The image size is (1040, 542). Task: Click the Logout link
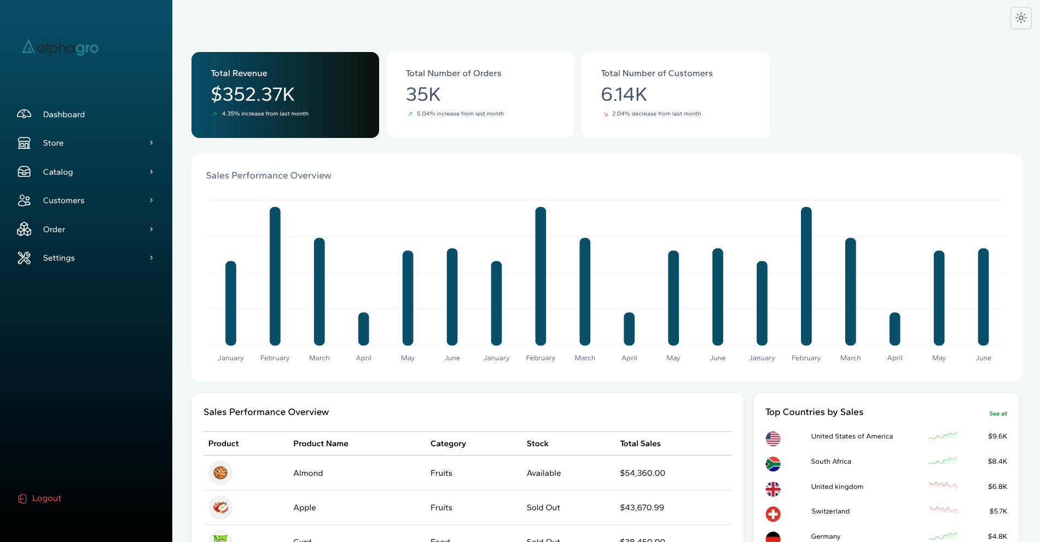[x=47, y=498]
